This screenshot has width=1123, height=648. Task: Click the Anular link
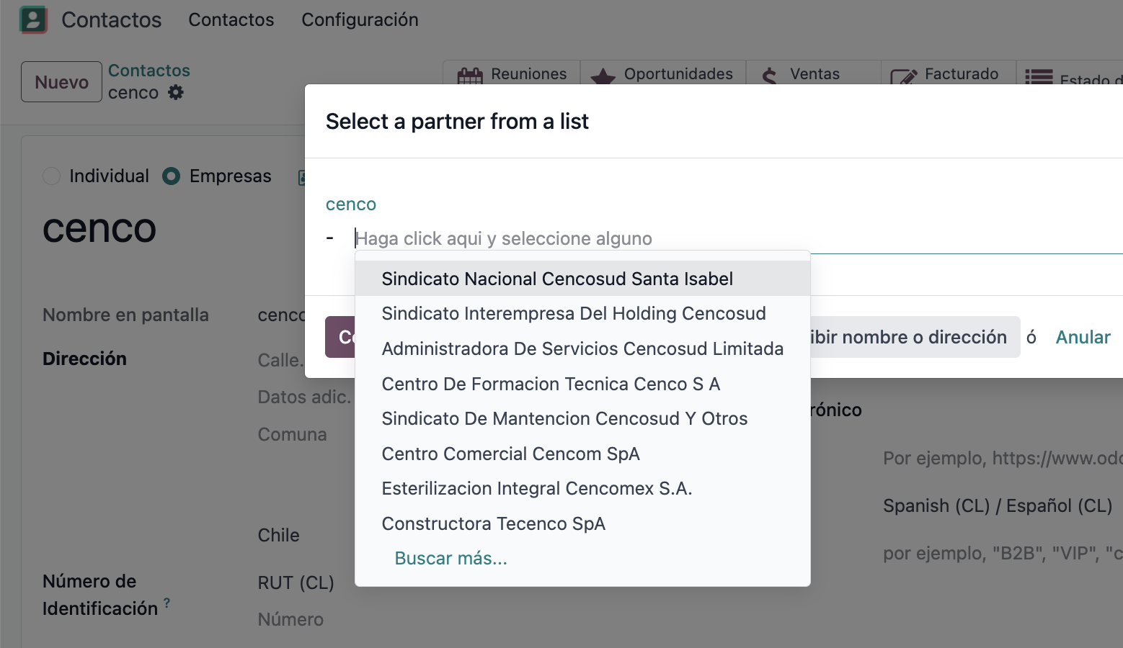(x=1083, y=337)
